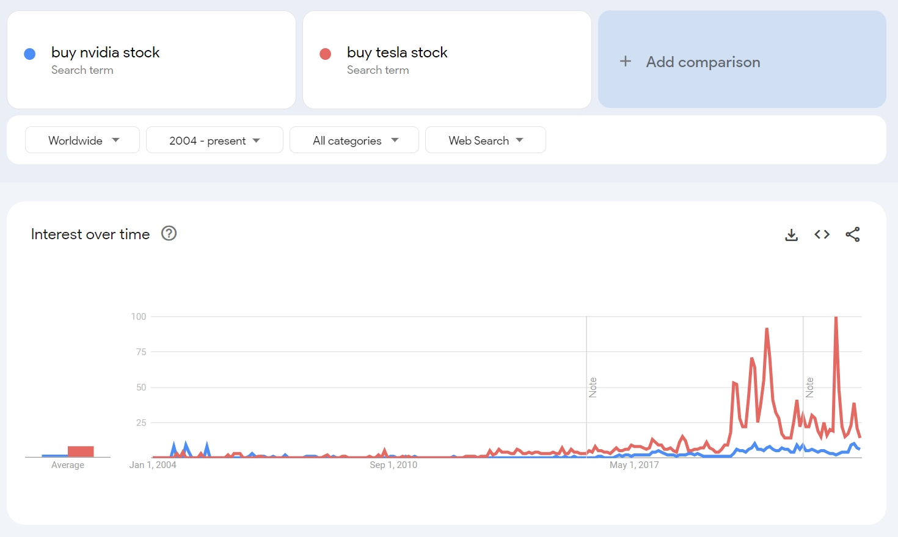The image size is (898, 537).
Task: Click the first Note marker on chart
Action: point(593,387)
